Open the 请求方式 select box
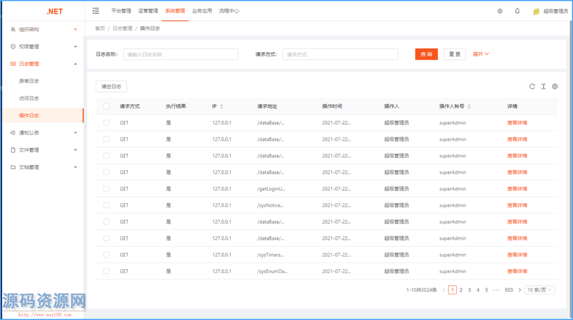This screenshot has height=320, width=573. [340, 54]
